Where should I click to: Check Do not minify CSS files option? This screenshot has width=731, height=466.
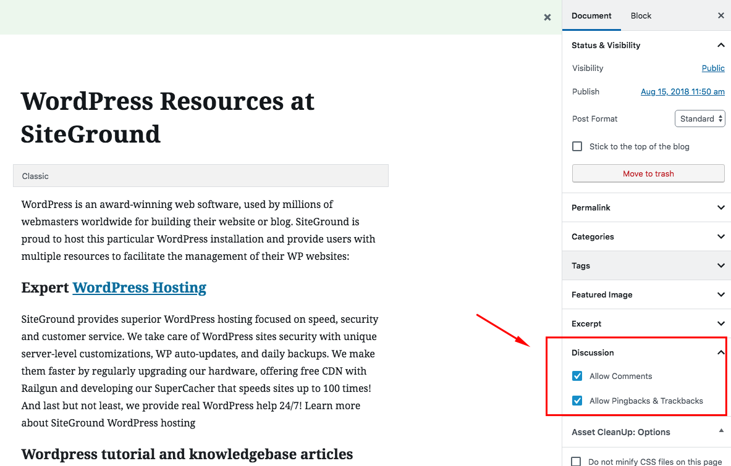[x=577, y=461]
